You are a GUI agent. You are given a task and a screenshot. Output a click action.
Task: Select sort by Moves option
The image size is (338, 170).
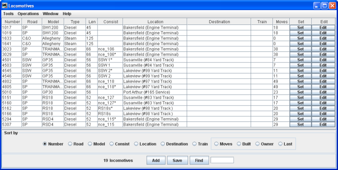coord(217,144)
